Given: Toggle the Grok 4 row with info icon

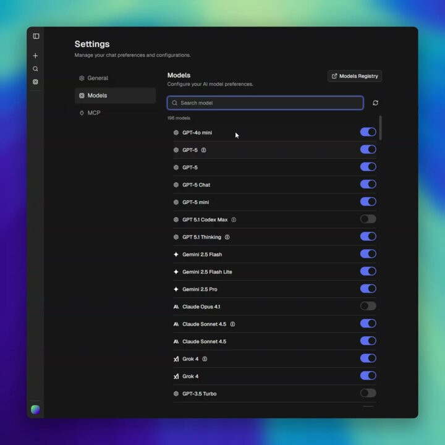Looking at the screenshot, I should coord(368,358).
